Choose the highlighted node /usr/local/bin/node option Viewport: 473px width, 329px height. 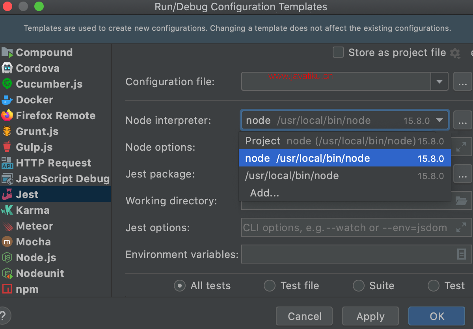click(345, 158)
